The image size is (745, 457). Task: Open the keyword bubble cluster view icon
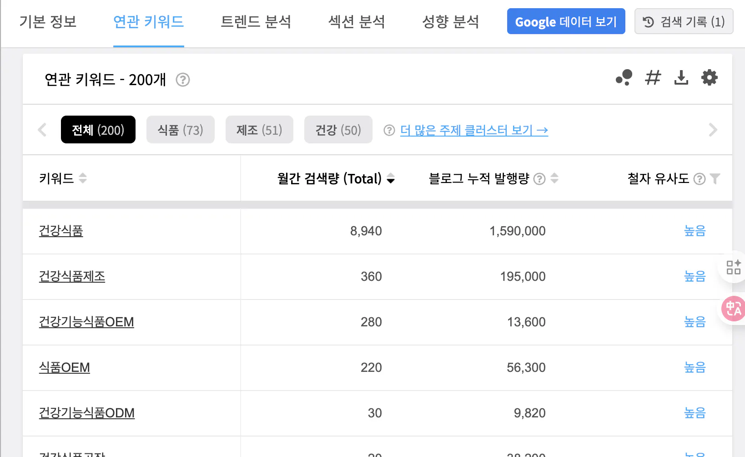(x=624, y=78)
